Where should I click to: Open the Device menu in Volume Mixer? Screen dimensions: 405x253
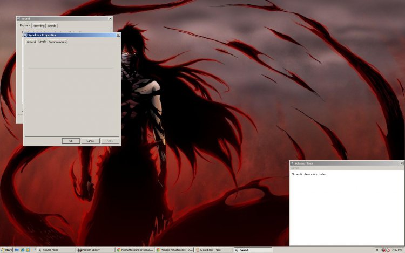[x=295, y=168]
